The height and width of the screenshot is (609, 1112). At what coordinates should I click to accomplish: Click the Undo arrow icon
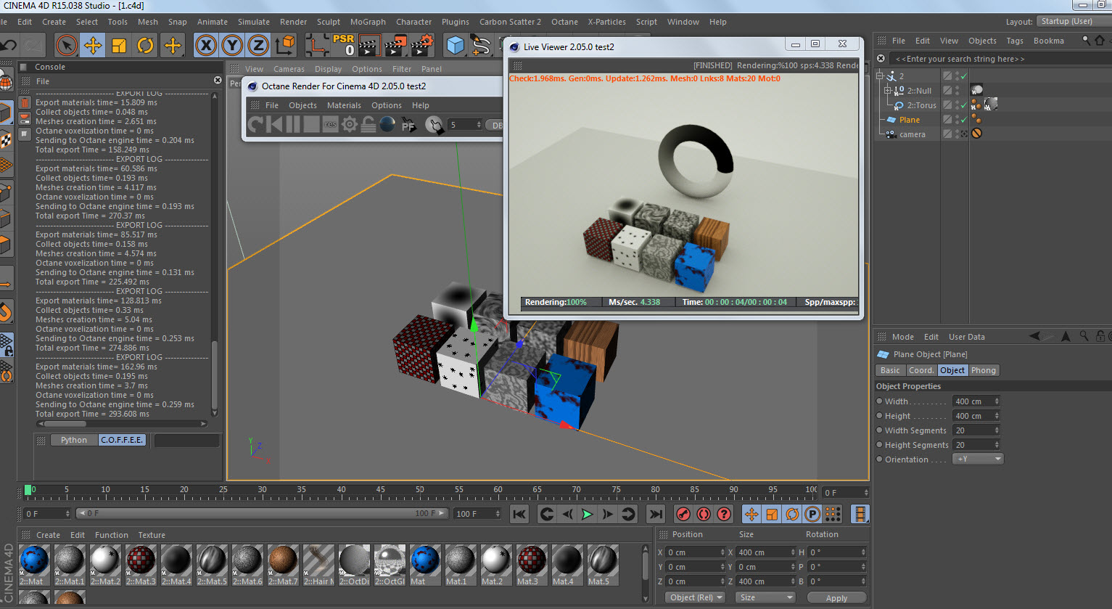[9, 46]
